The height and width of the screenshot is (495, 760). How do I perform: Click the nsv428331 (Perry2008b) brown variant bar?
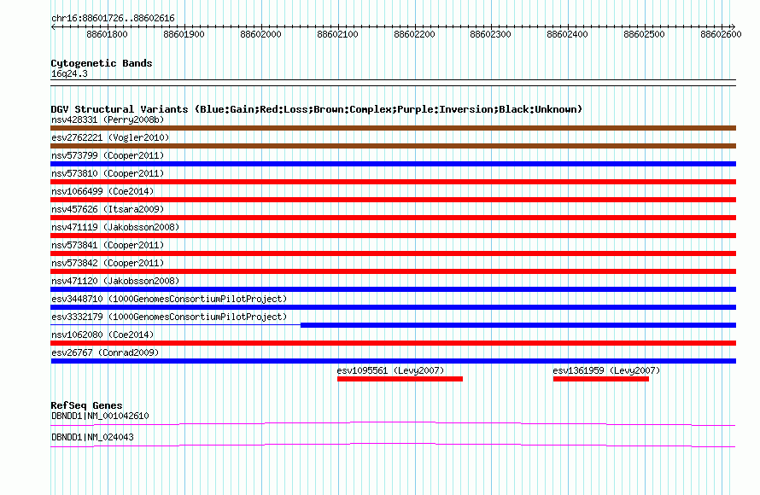(393, 128)
